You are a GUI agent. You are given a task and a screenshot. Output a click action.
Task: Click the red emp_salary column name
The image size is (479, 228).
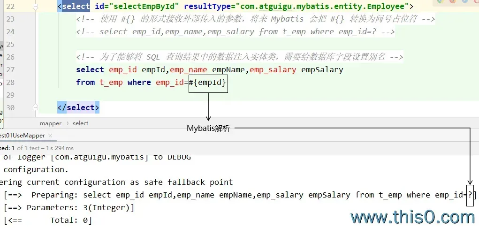[273, 70]
